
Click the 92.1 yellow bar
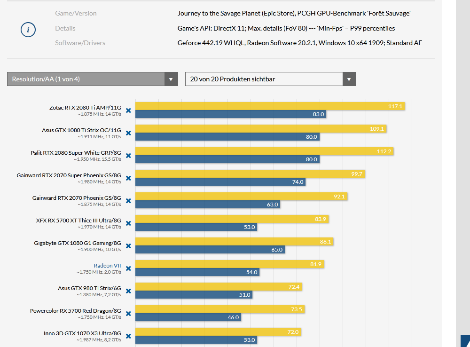tap(241, 197)
